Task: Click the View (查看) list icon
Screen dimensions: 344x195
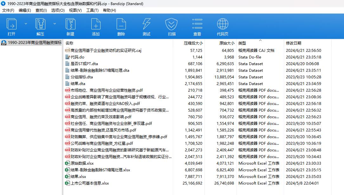Action: click(197, 24)
